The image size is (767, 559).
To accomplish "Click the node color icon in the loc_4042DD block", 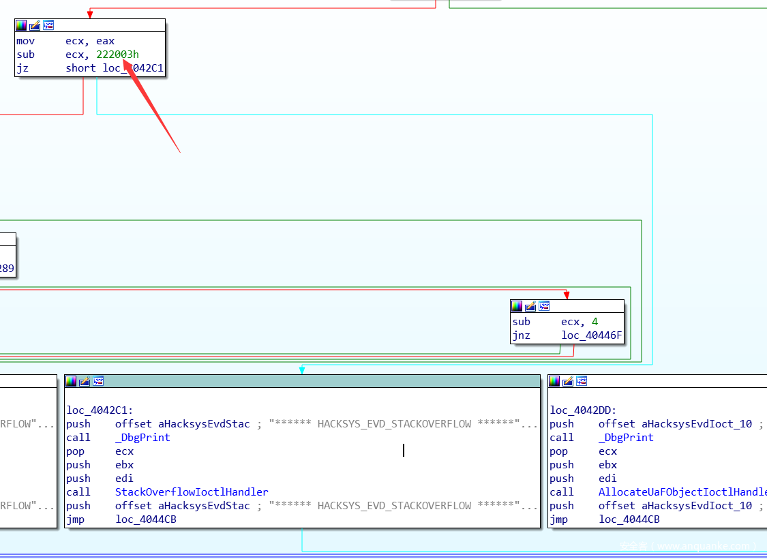I will (x=554, y=381).
